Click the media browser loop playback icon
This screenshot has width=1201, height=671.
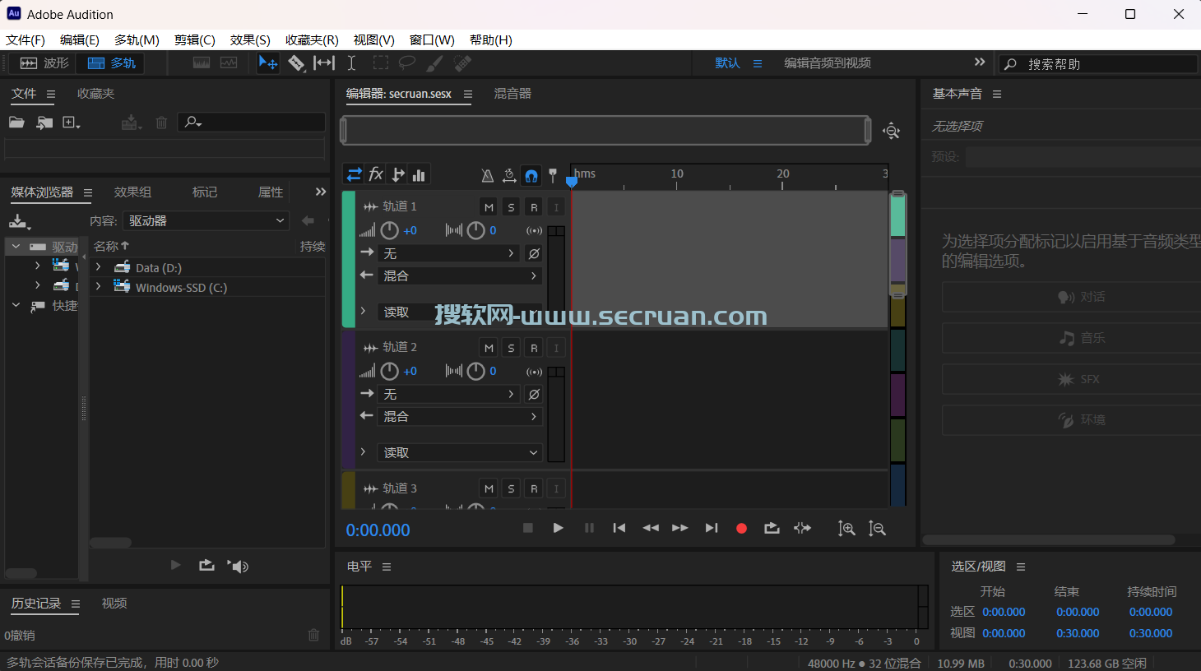pos(206,565)
